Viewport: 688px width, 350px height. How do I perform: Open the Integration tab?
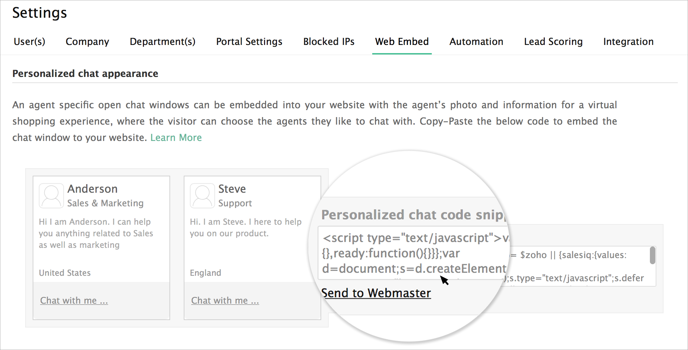(x=628, y=42)
